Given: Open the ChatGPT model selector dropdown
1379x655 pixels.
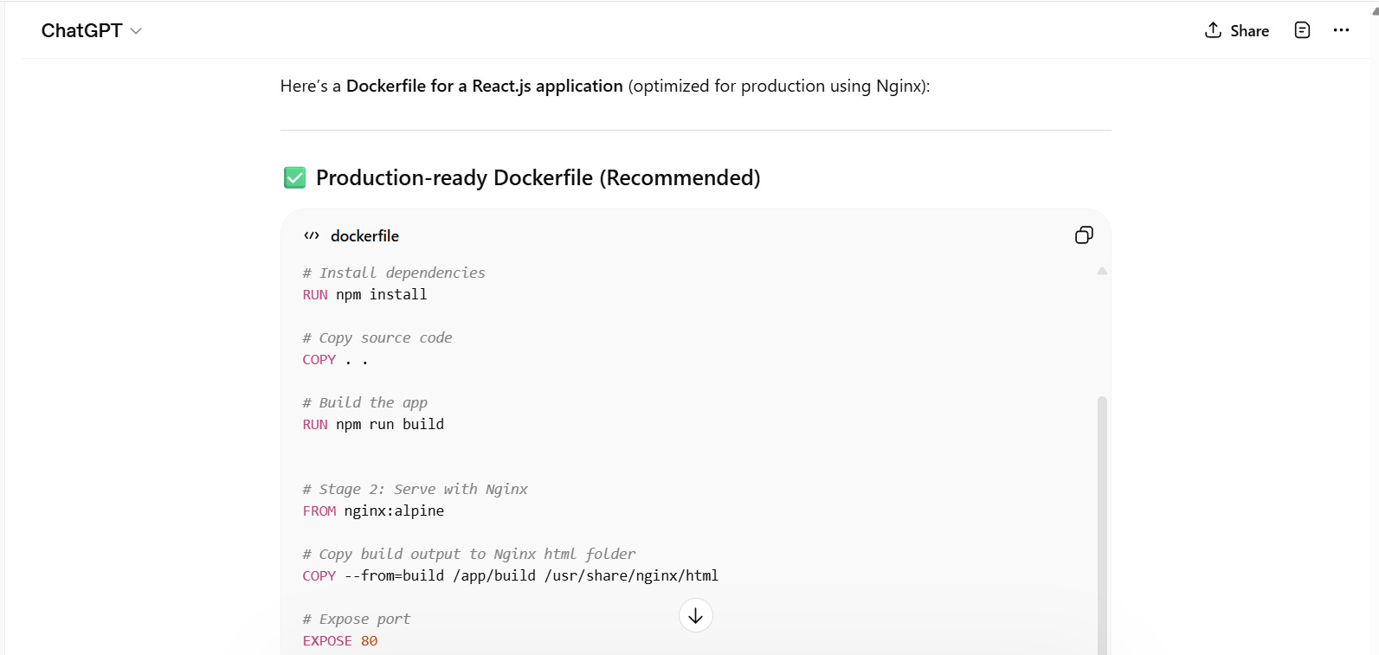Looking at the screenshot, I should pos(91,31).
